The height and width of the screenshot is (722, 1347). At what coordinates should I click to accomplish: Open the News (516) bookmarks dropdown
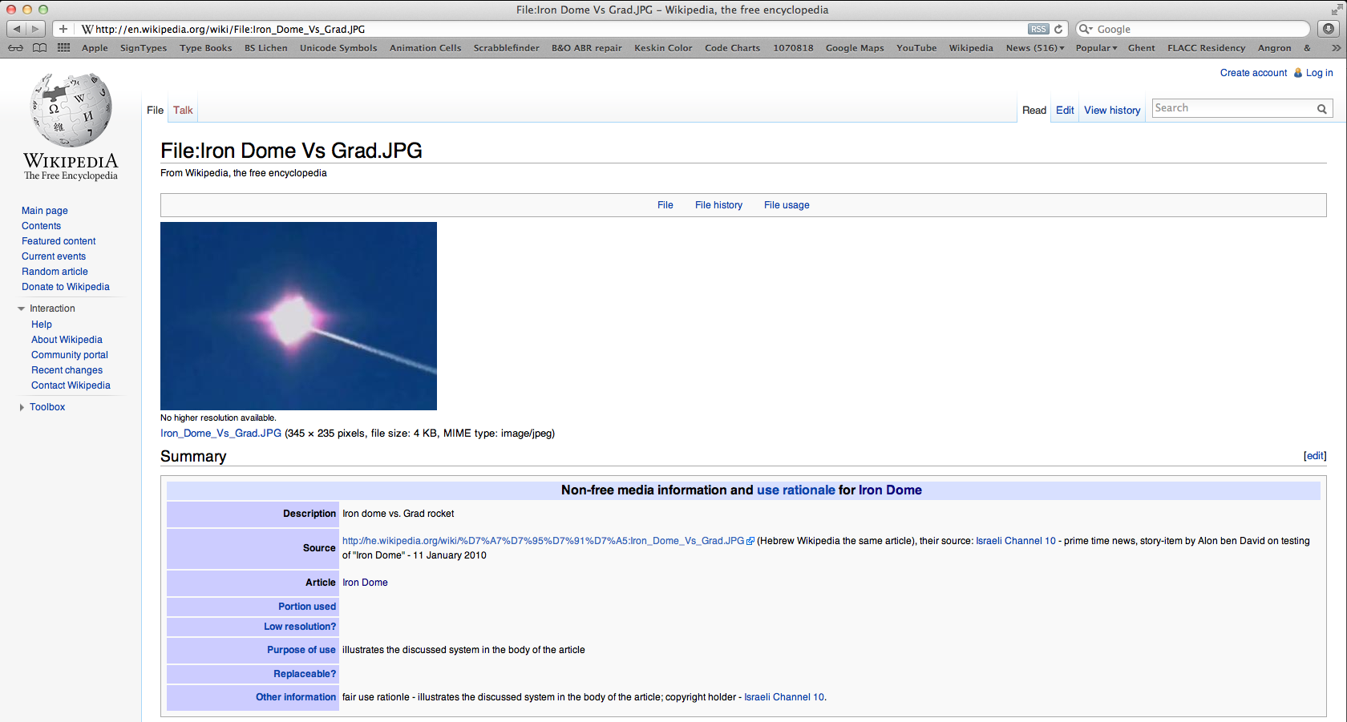1035,48
